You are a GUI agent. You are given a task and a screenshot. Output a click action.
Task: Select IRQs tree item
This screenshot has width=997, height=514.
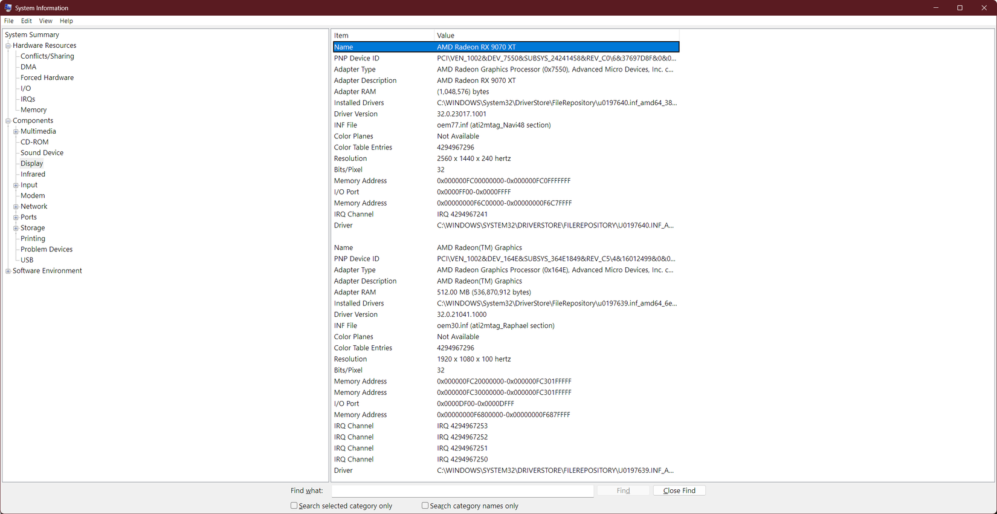click(x=28, y=99)
